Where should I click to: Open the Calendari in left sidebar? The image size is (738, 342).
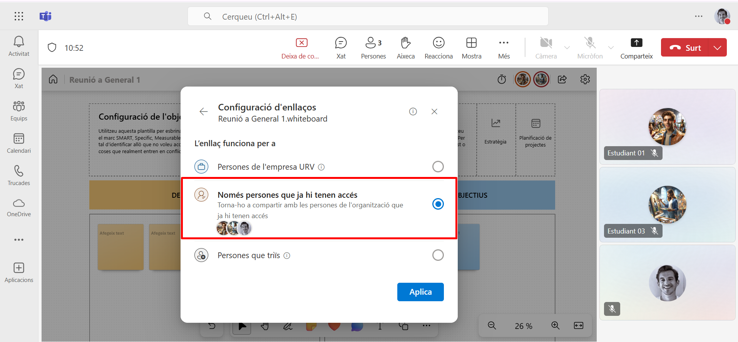pos(18,143)
